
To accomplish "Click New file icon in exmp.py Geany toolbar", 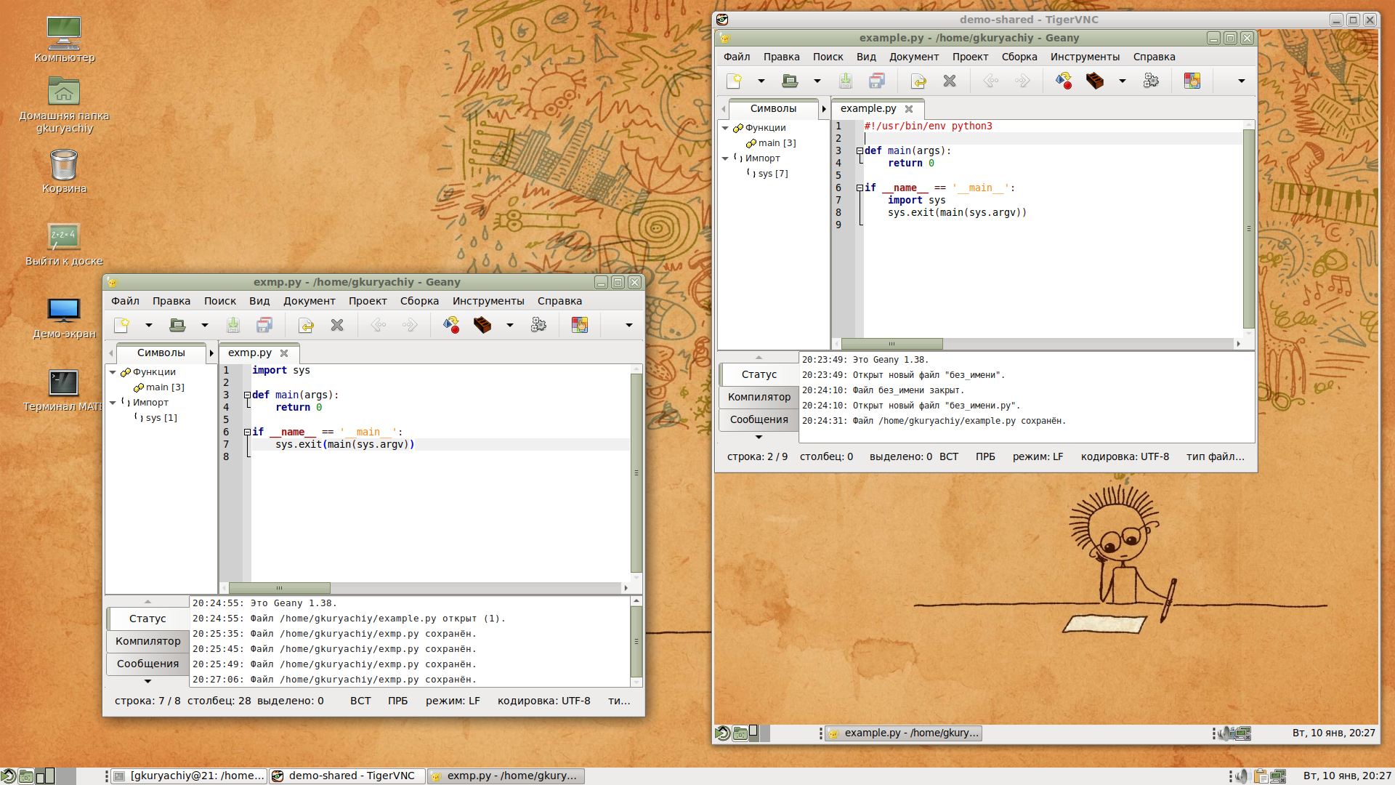I will coord(121,325).
